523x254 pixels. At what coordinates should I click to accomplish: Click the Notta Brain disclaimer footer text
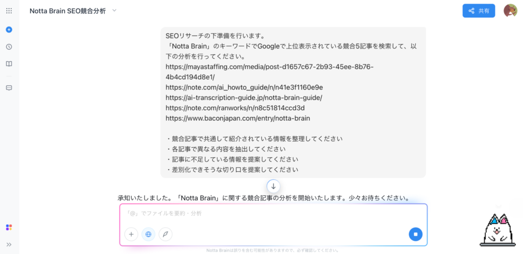[x=273, y=250]
